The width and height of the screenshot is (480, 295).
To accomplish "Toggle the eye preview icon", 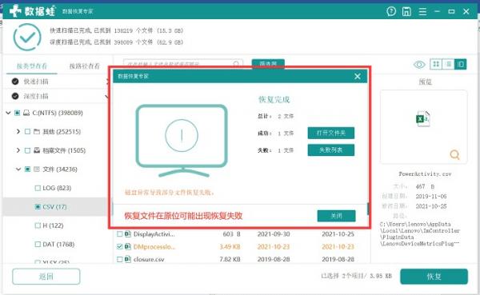I will tap(419, 64).
